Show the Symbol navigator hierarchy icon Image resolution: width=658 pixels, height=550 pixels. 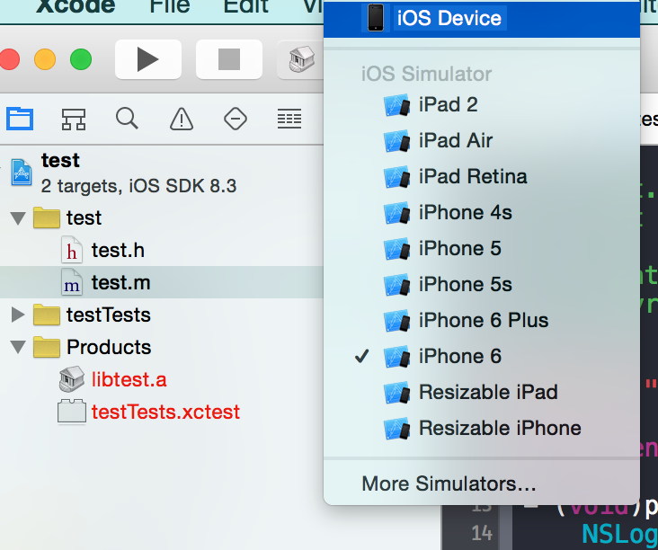pos(74,119)
